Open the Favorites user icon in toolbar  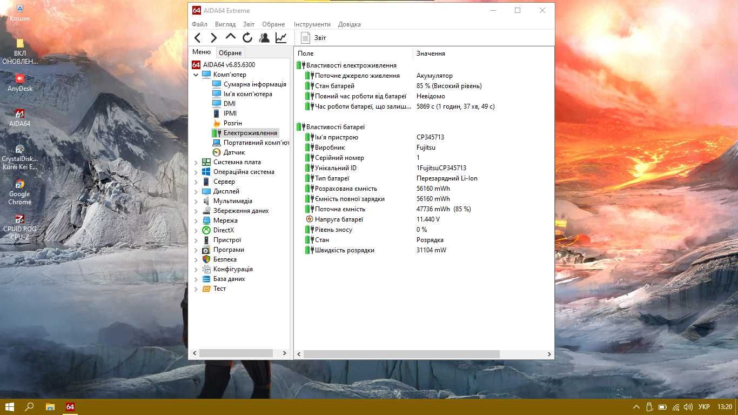(264, 37)
